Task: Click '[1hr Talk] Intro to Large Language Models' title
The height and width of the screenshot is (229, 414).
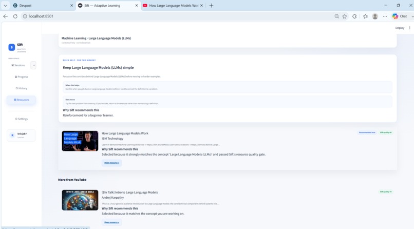Action: pyautogui.click(x=129, y=193)
